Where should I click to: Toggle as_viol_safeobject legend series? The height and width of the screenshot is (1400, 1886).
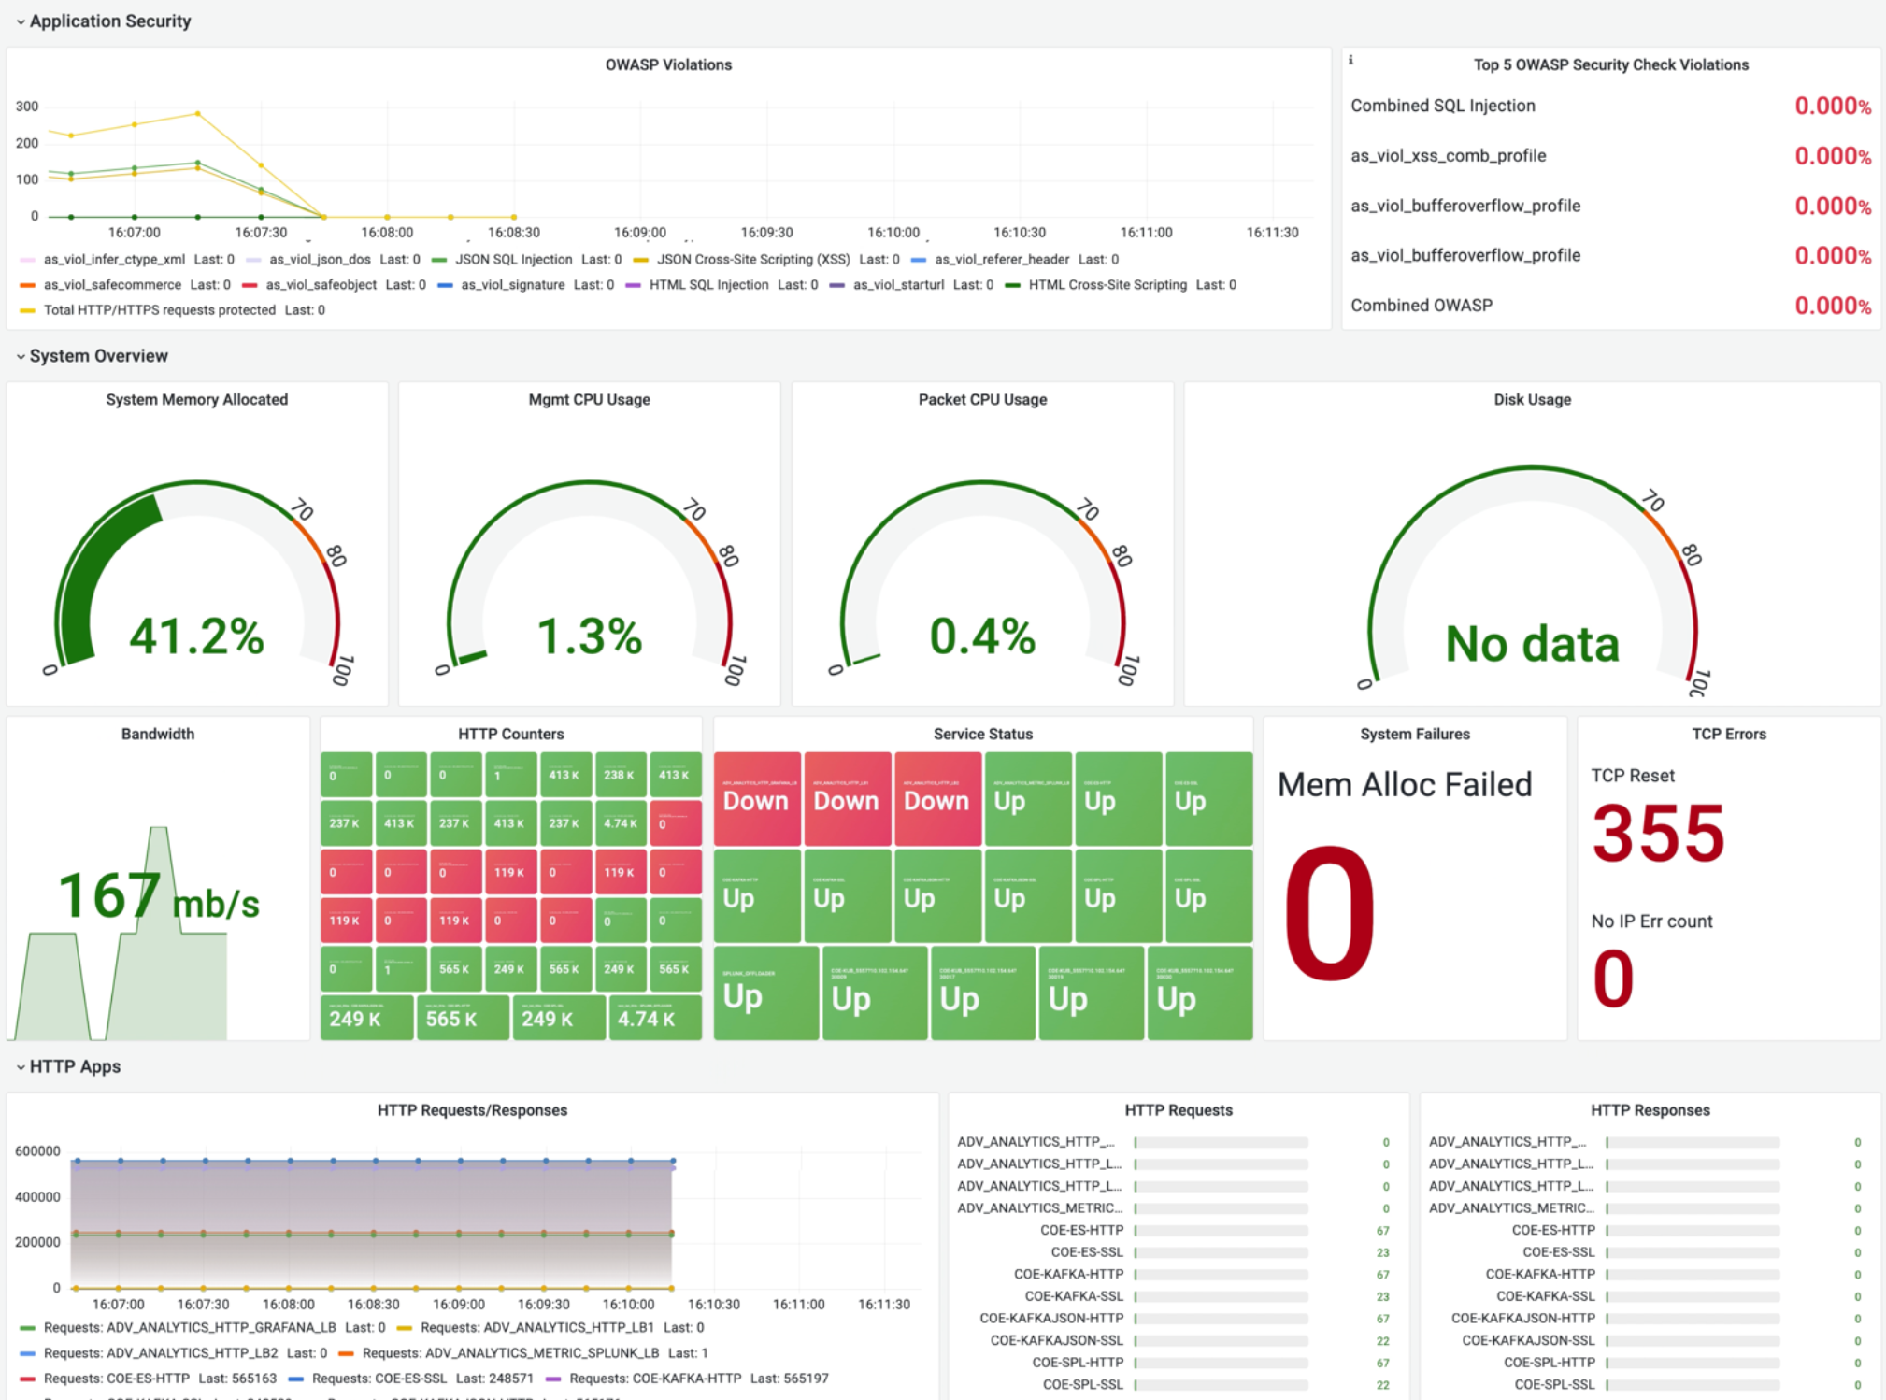[x=321, y=284]
